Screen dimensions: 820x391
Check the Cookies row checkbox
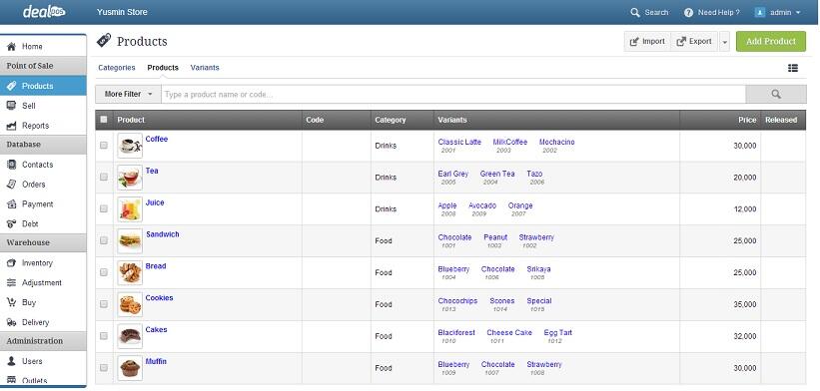(104, 304)
